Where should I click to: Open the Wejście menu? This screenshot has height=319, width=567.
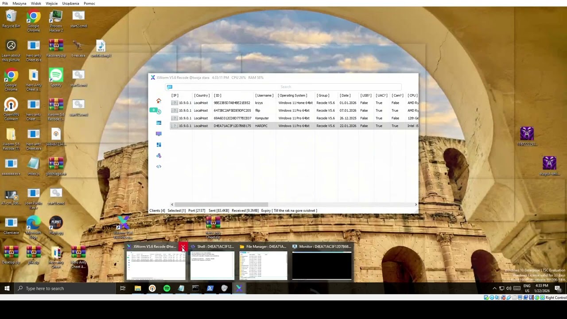(x=52, y=4)
